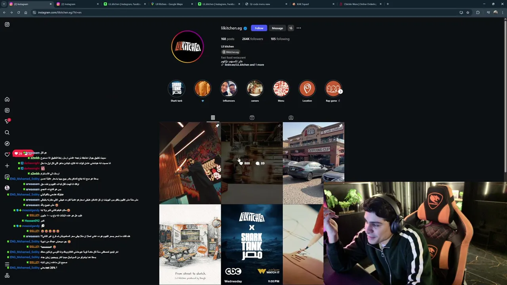This screenshot has width=507, height=285.
Task: Select the Posts grid tab
Action: point(213,118)
